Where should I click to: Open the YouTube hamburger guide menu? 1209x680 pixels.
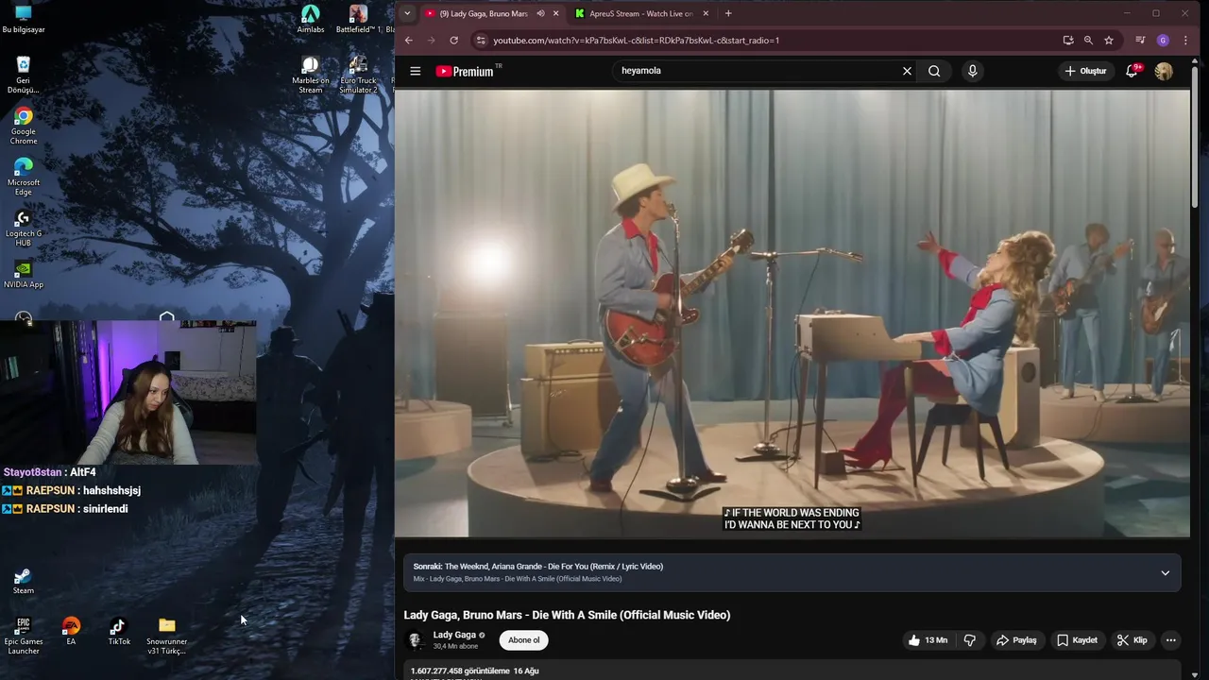415,71
